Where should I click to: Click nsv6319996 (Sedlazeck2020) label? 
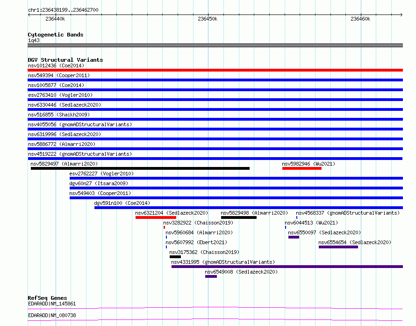tap(65, 134)
